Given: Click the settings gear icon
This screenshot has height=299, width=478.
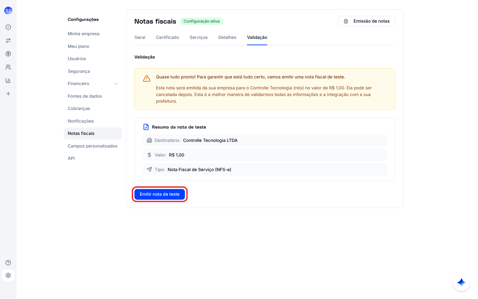Looking at the screenshot, I should (x=8, y=275).
